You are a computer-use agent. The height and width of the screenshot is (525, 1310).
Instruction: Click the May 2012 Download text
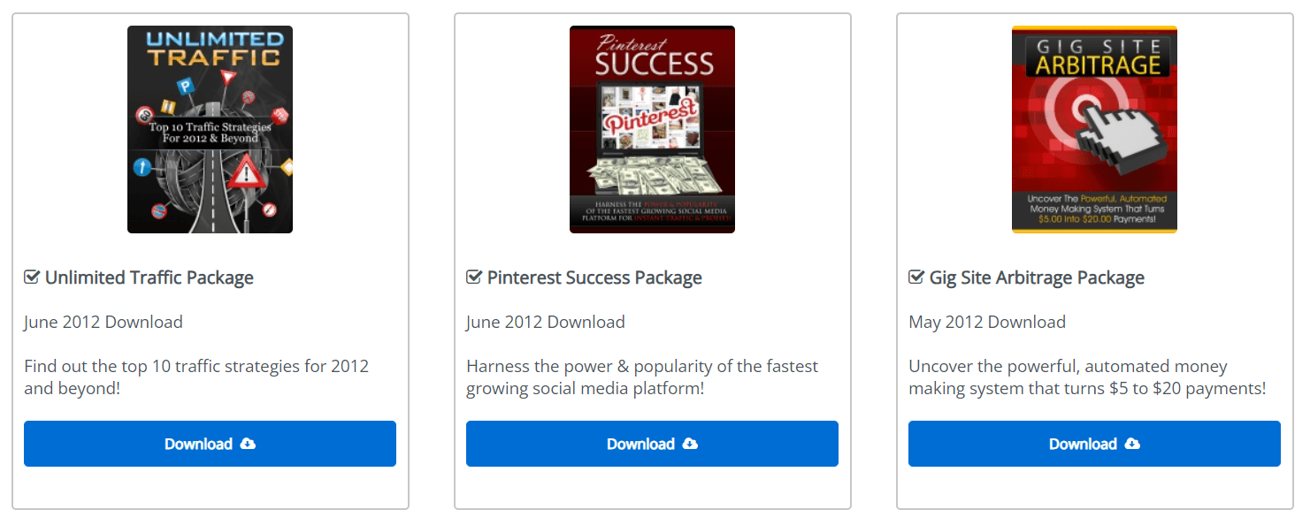[x=987, y=322]
